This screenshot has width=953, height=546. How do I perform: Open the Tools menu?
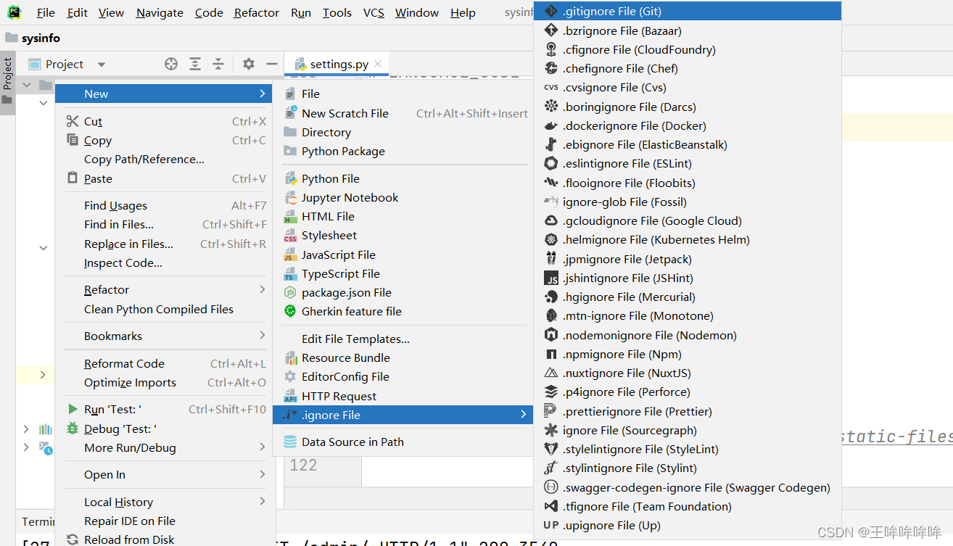click(x=337, y=12)
